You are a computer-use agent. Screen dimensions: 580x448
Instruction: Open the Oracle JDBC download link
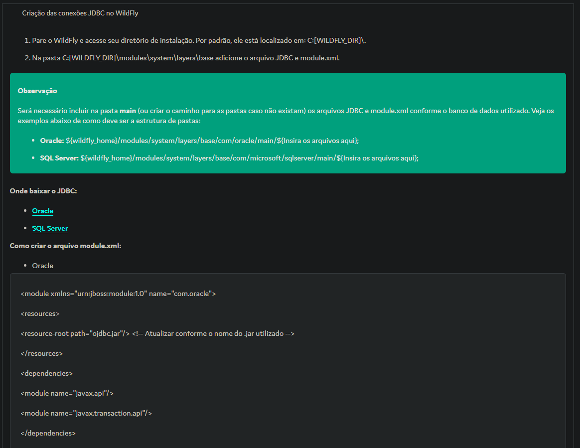[x=43, y=211]
